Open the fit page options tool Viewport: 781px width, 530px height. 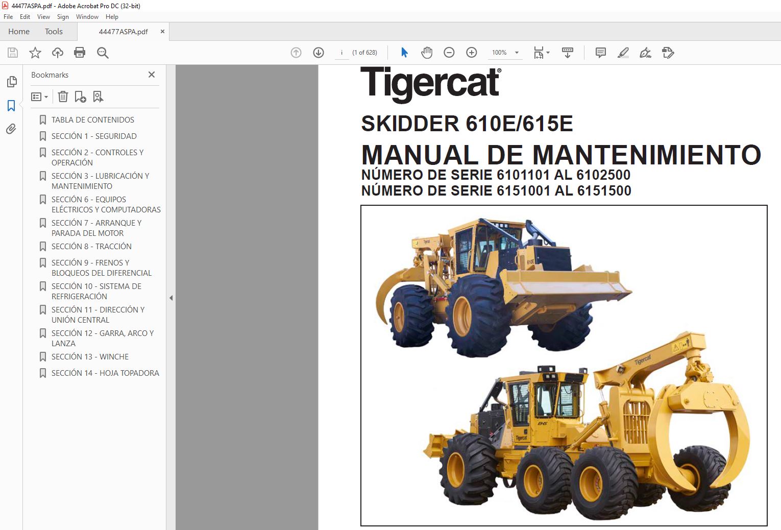point(541,53)
